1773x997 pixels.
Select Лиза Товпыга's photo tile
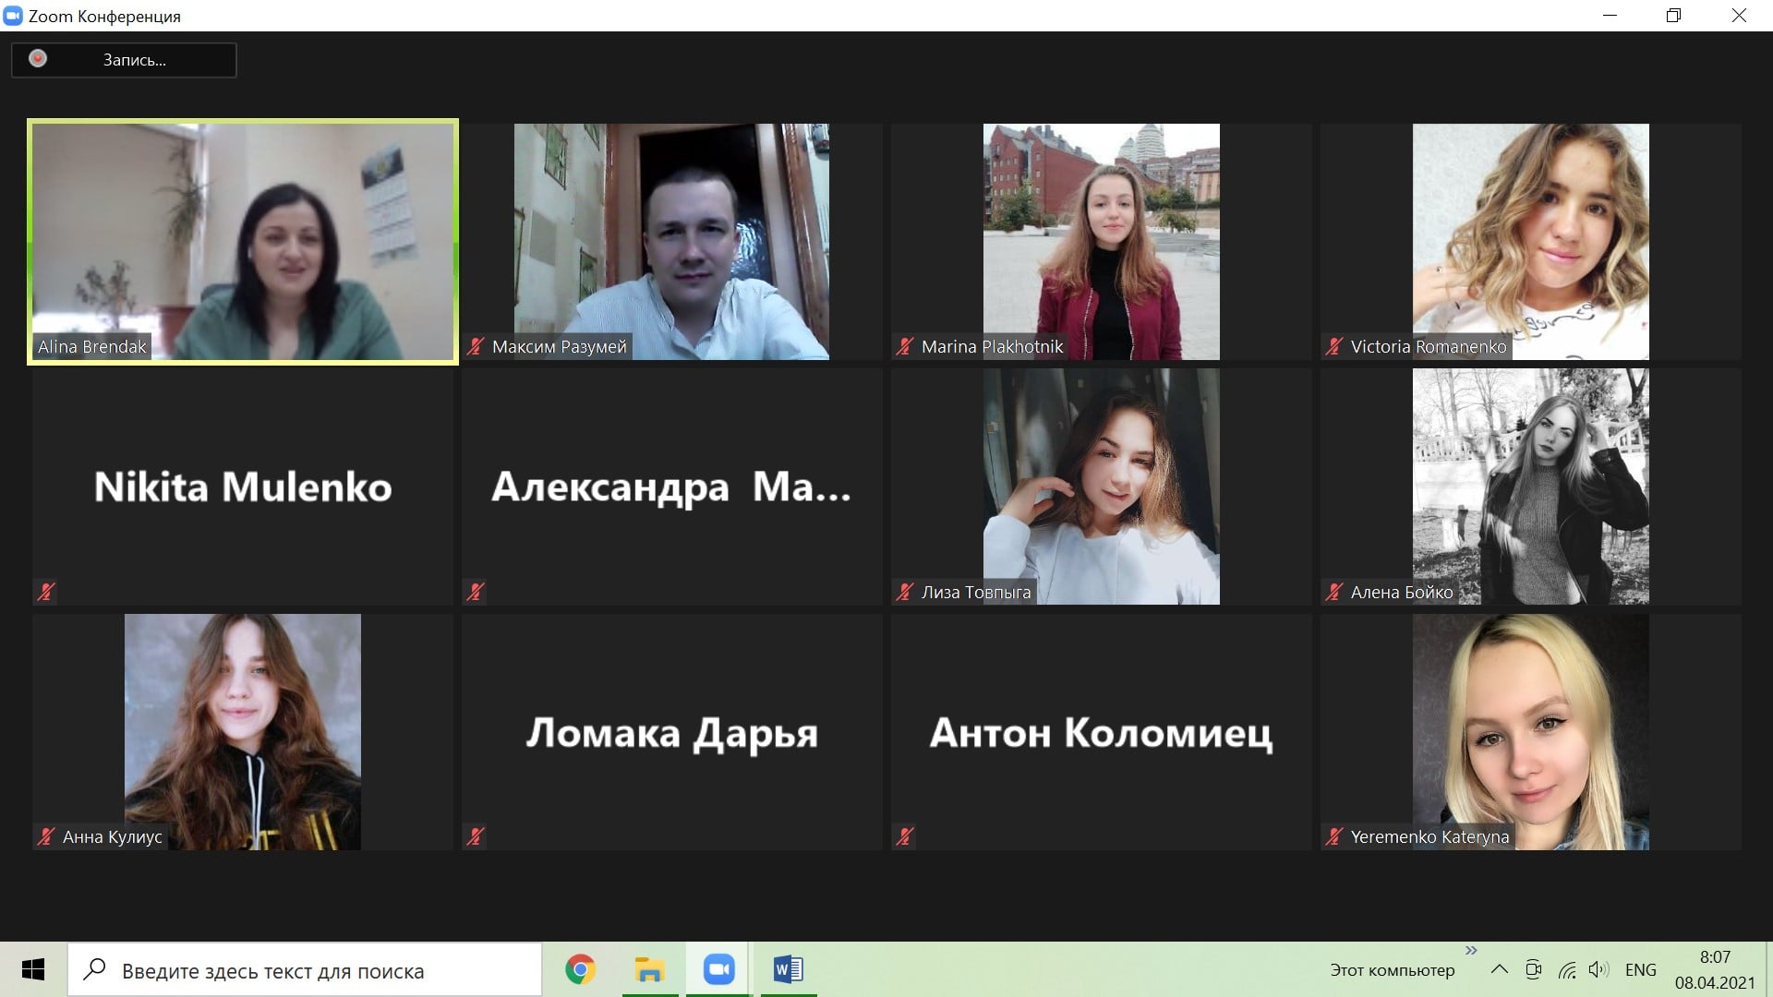[1101, 486]
